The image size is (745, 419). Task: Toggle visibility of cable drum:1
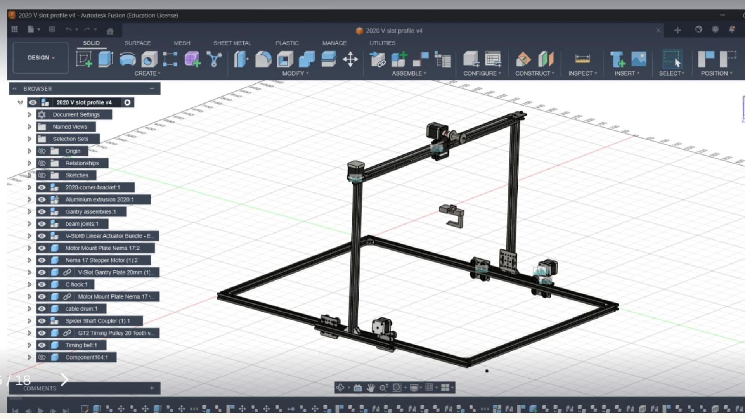tap(42, 309)
